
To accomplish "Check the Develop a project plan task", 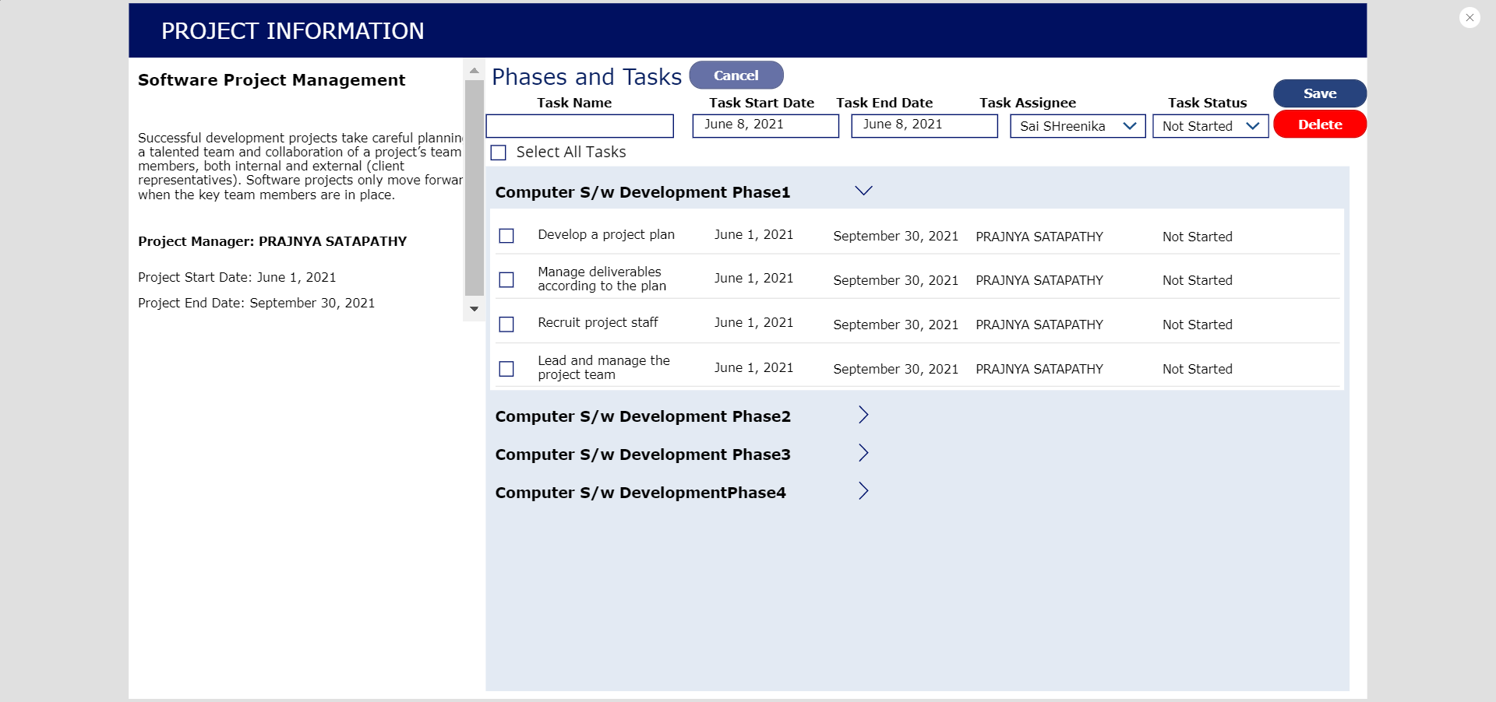I will tap(507, 236).
